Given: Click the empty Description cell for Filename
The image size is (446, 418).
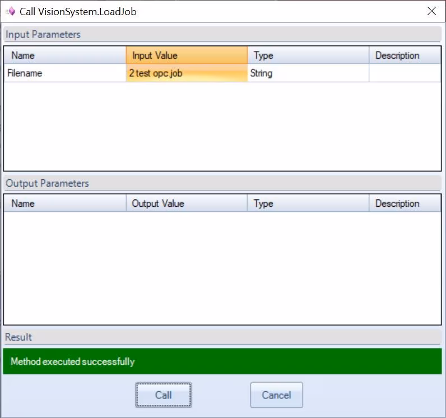Looking at the screenshot, I should (x=405, y=73).
